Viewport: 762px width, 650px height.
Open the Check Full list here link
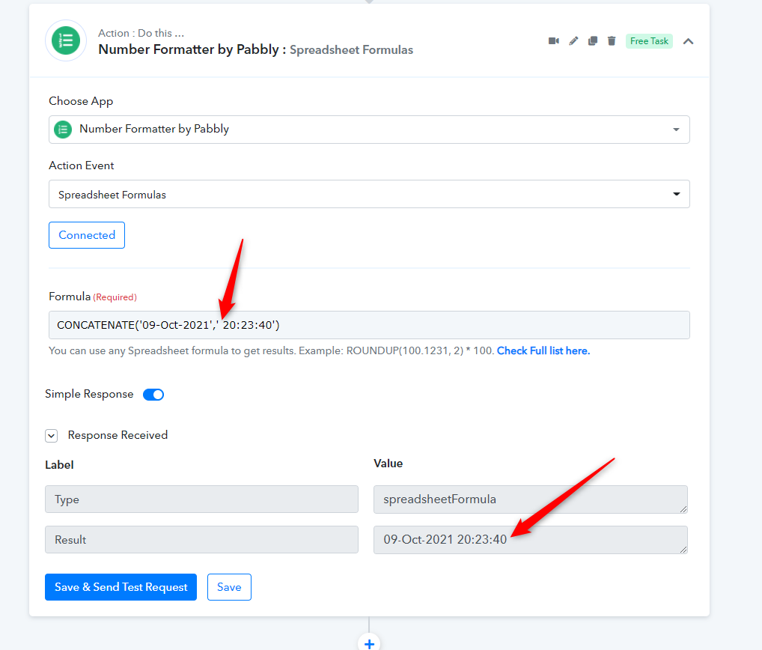(x=543, y=351)
